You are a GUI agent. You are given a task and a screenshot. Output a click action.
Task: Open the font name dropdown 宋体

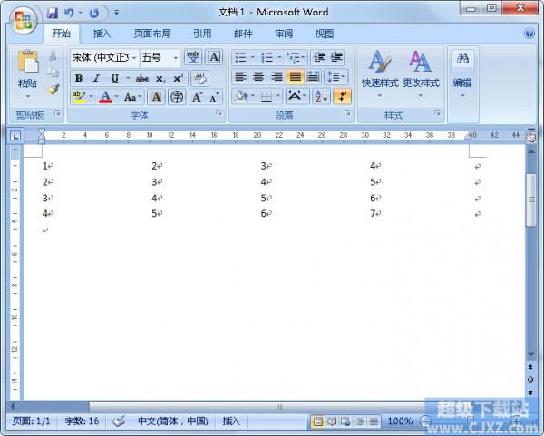(104, 57)
